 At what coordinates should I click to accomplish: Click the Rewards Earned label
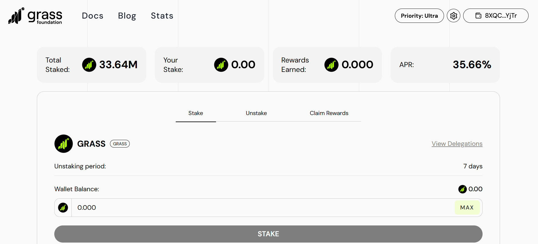[295, 65]
